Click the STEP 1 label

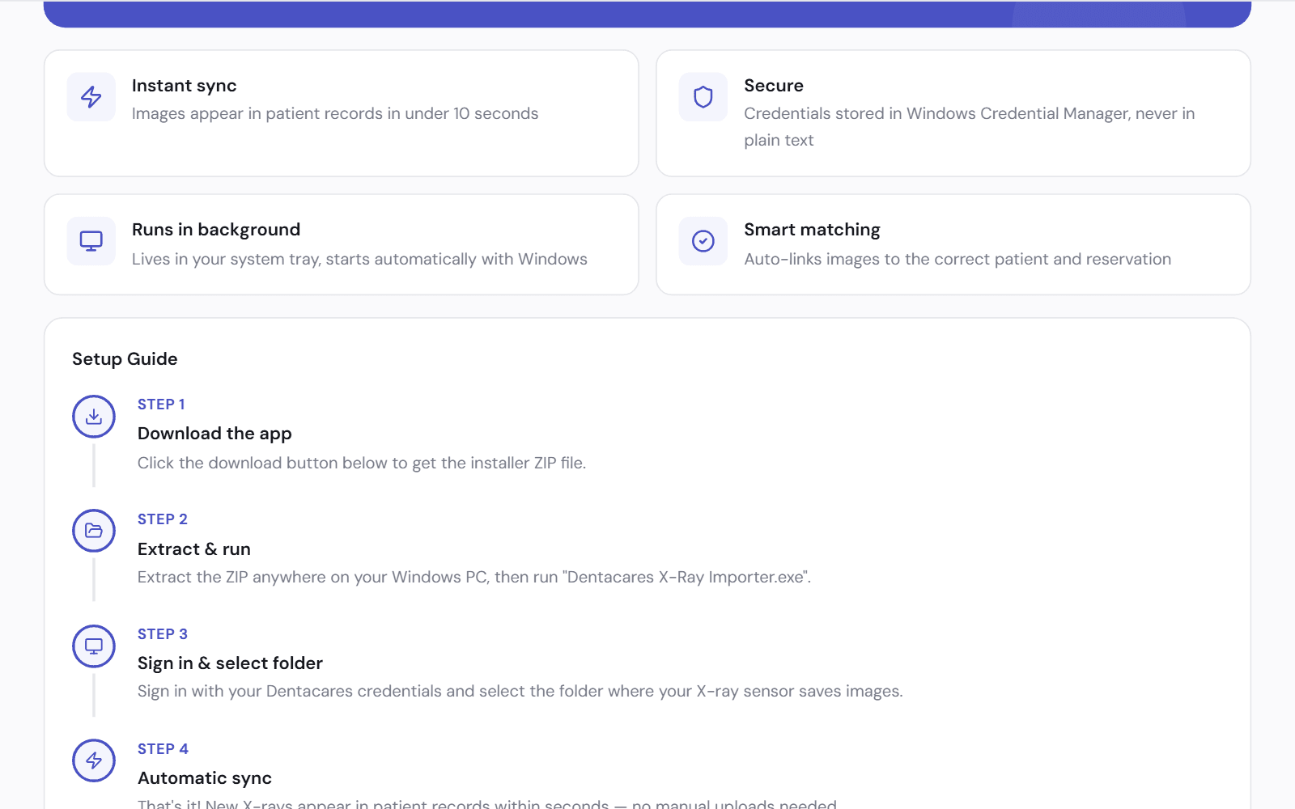(x=161, y=404)
